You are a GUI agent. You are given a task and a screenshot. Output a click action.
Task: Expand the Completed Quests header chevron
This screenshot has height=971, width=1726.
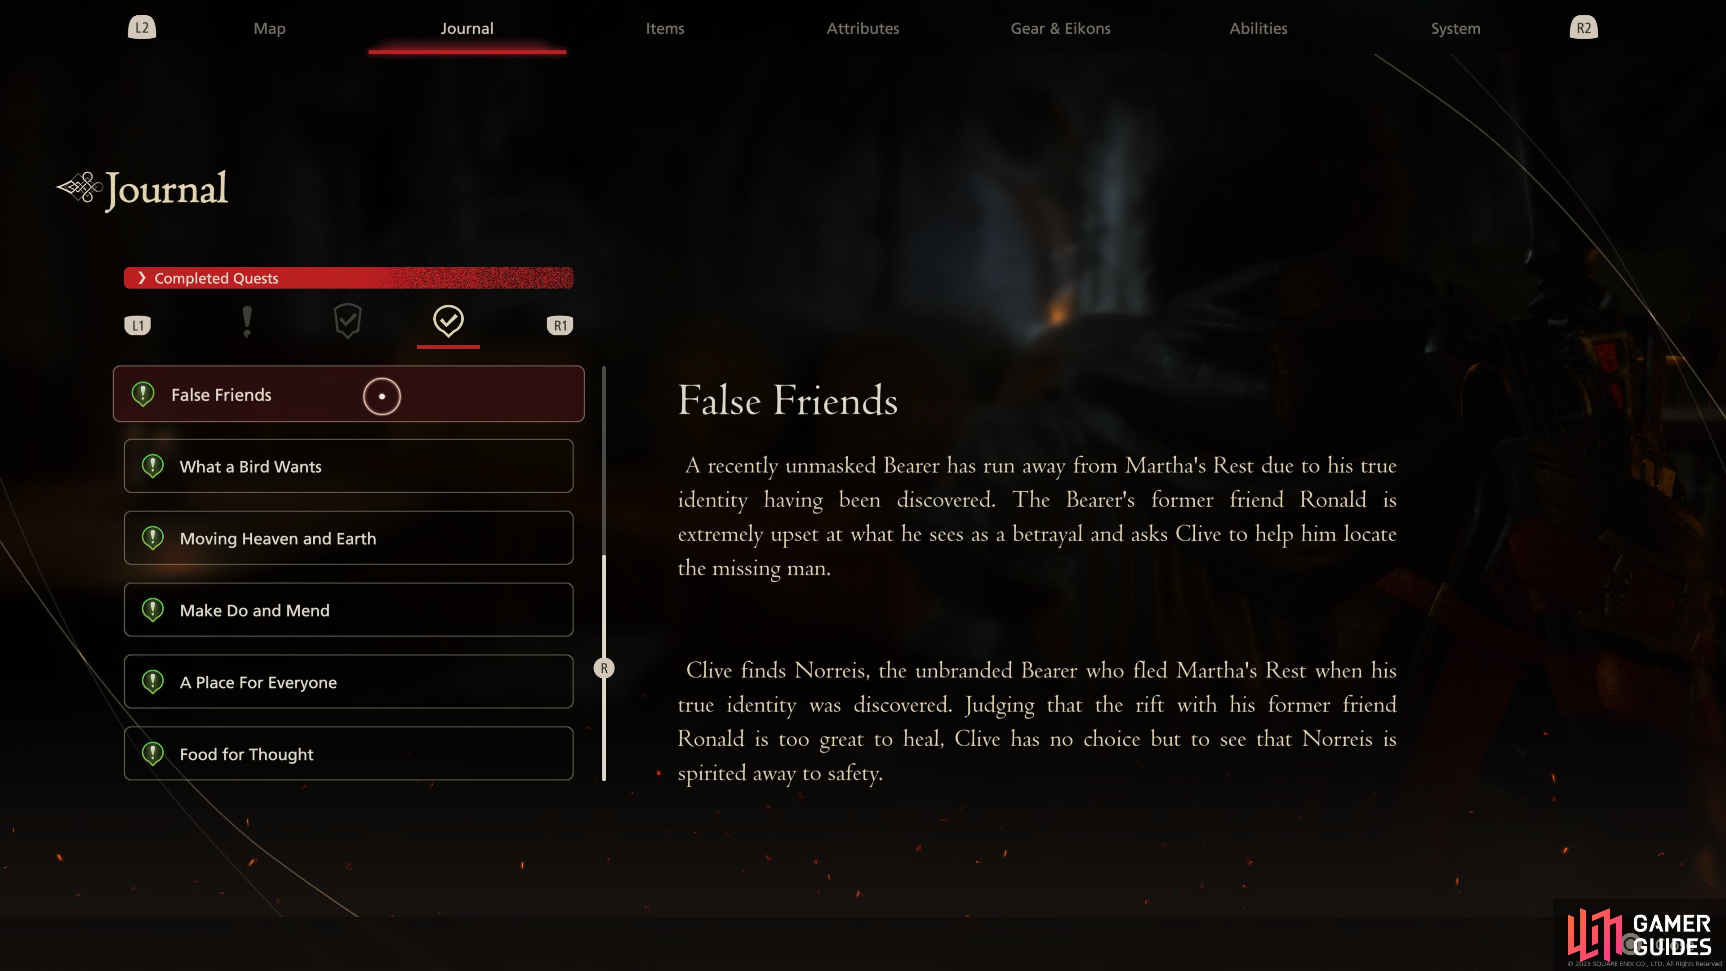(x=142, y=277)
